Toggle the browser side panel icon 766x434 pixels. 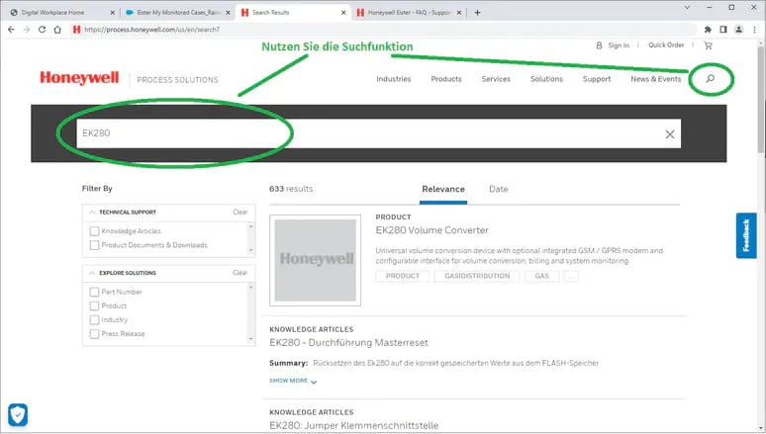[723, 30]
